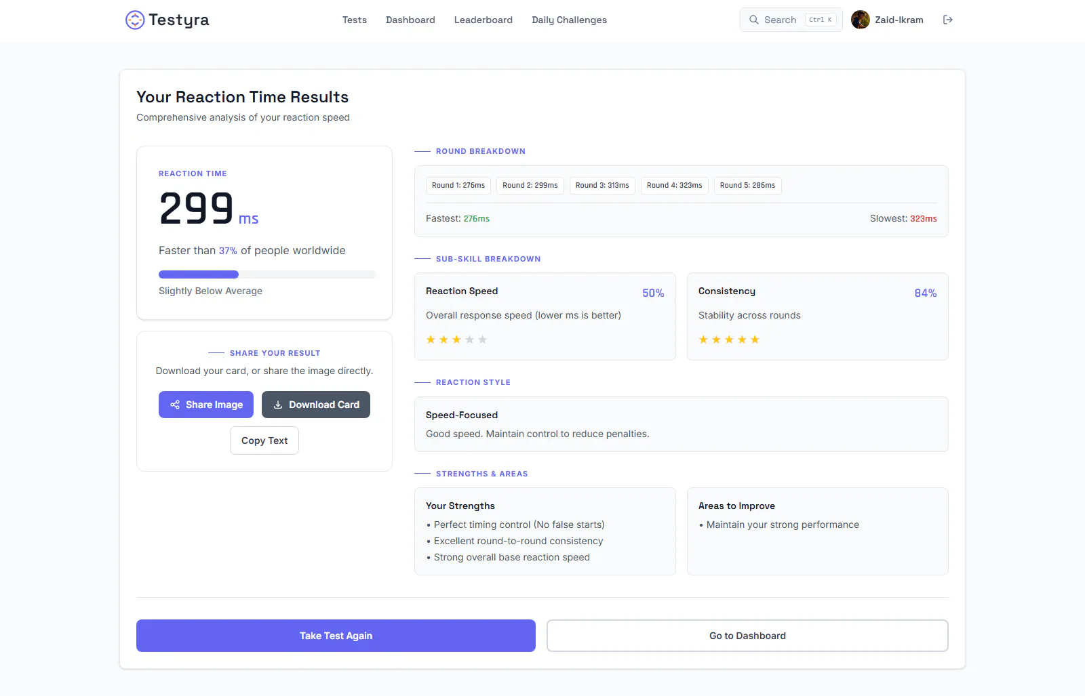This screenshot has width=1085, height=696.
Task: Focus the Search field
Action: 791,20
